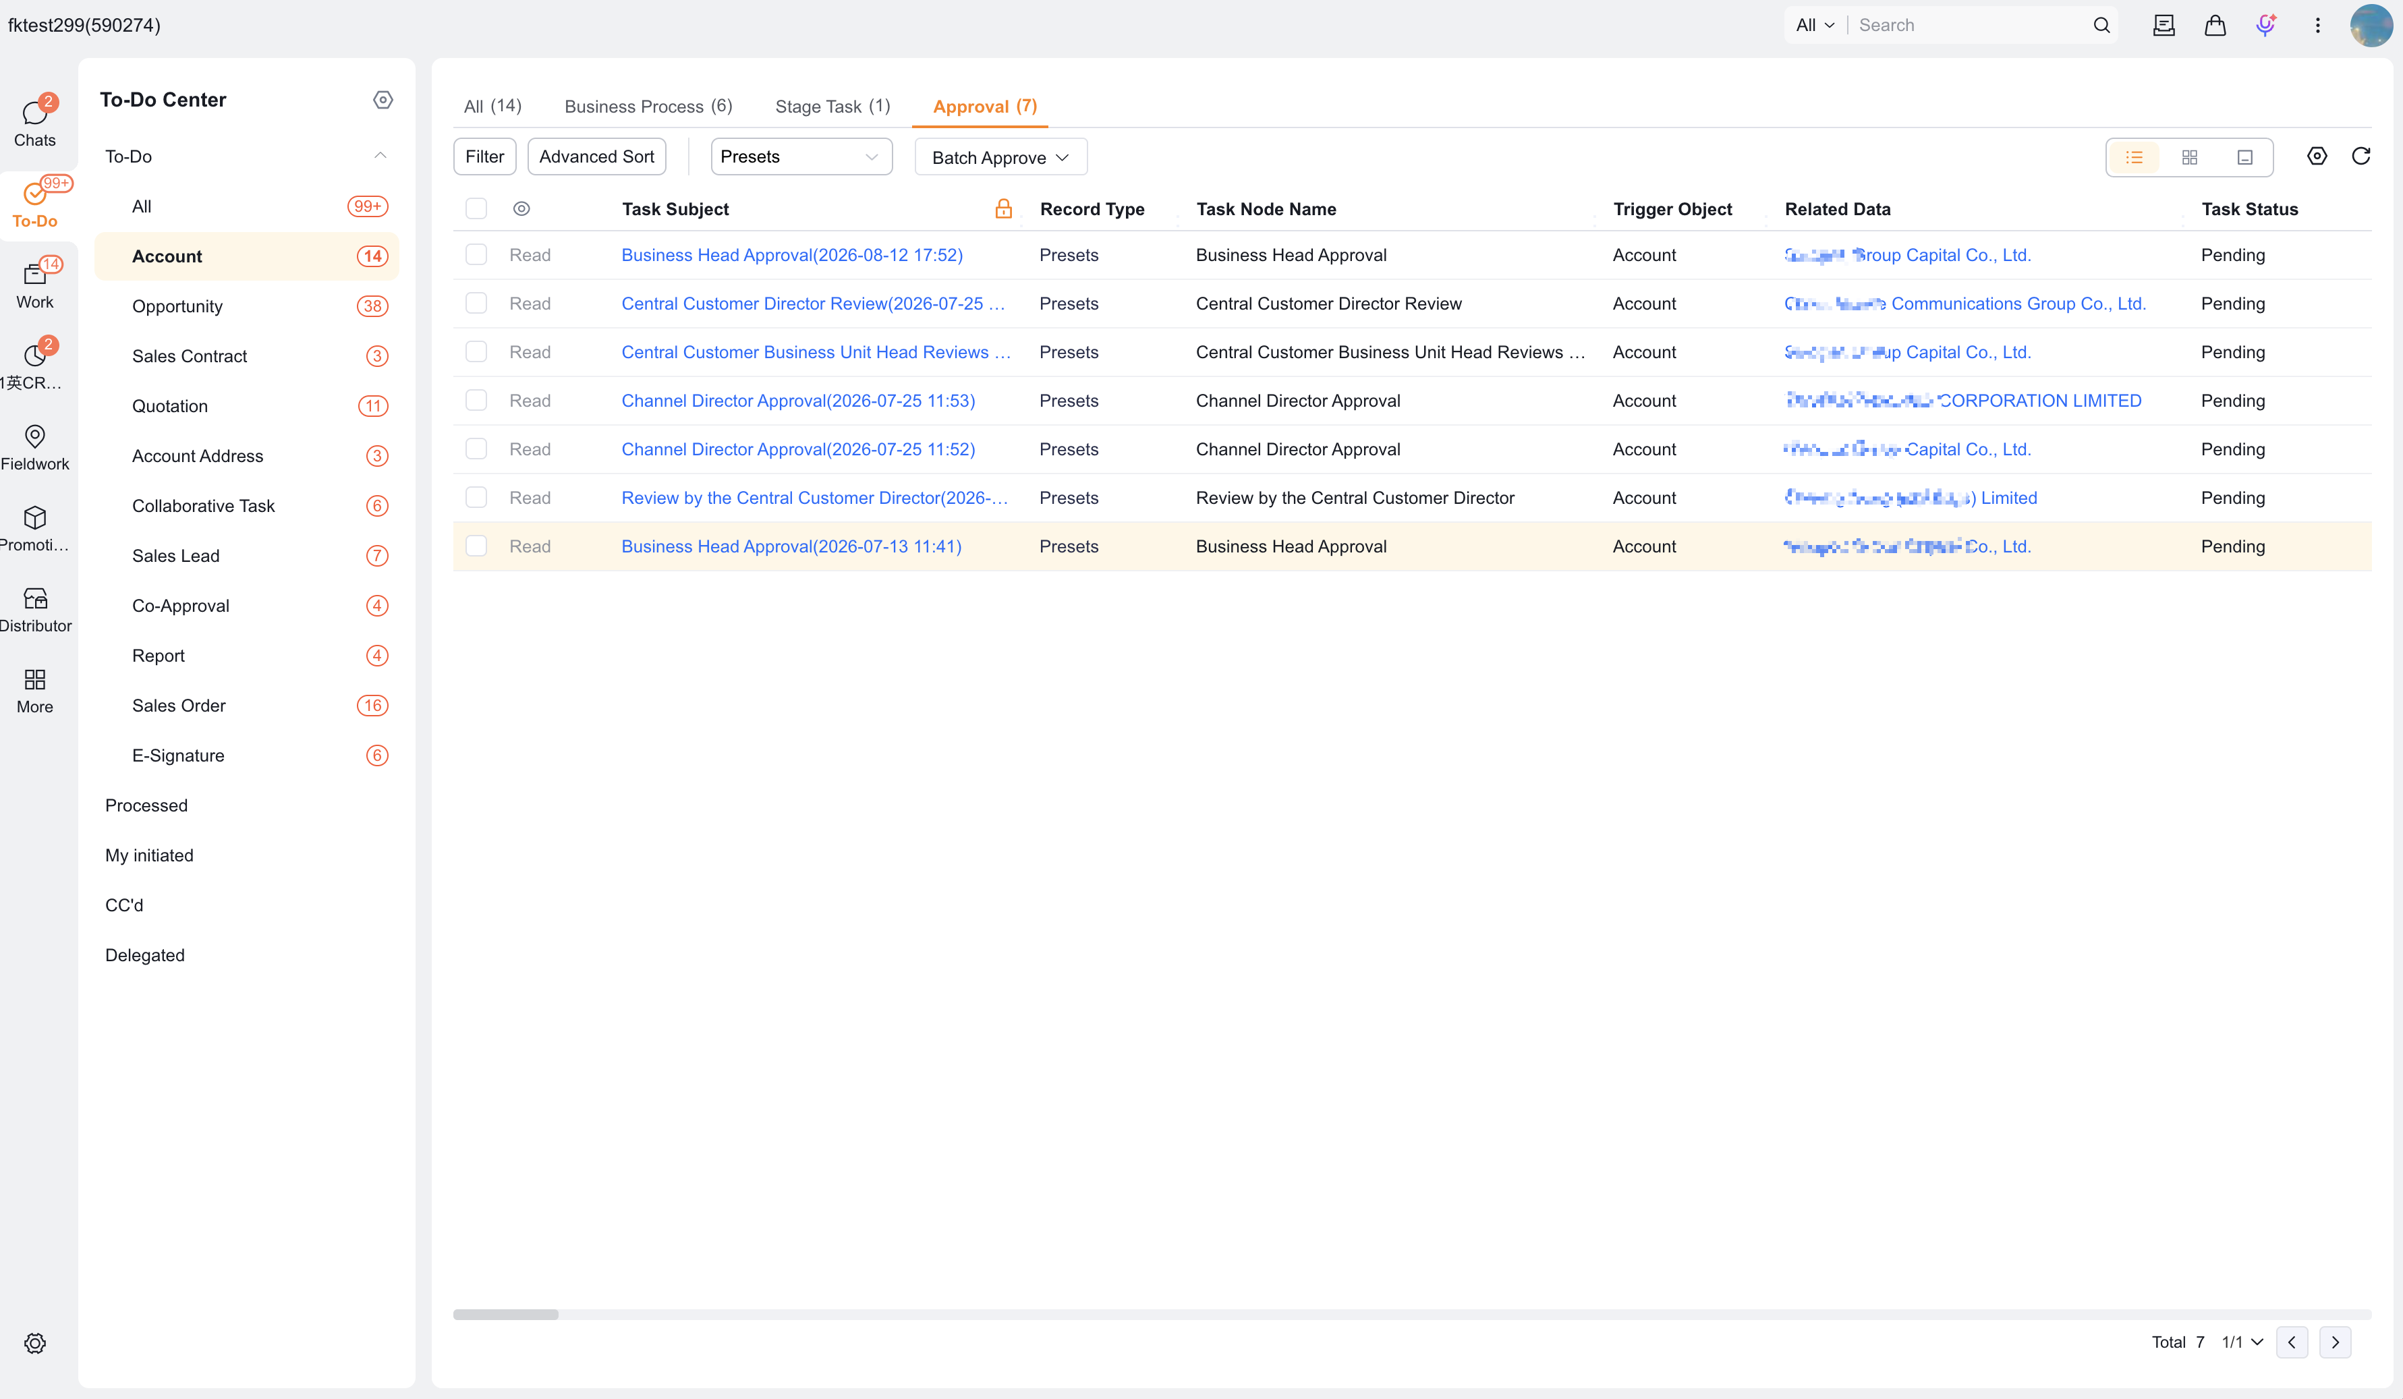
Task: Switch to the All (14) tab
Action: [492, 106]
